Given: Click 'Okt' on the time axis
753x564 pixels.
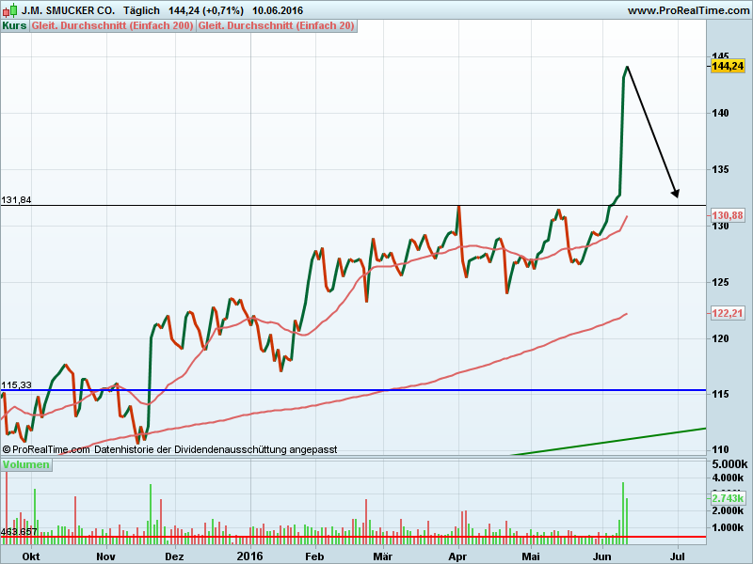Looking at the screenshot, I should coord(31,556).
